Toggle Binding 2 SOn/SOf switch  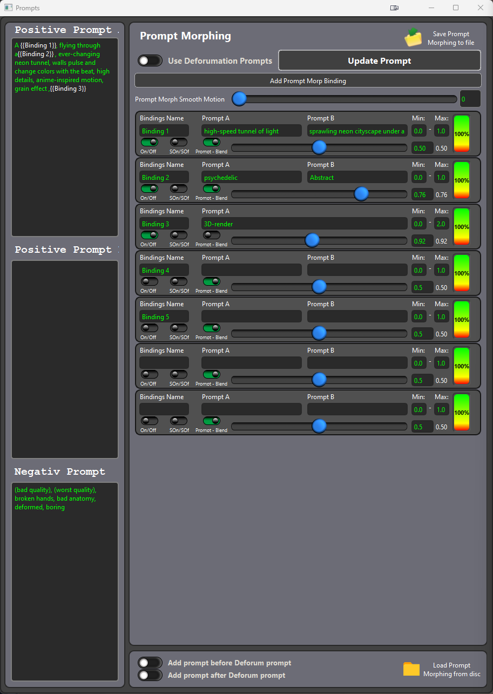point(179,188)
